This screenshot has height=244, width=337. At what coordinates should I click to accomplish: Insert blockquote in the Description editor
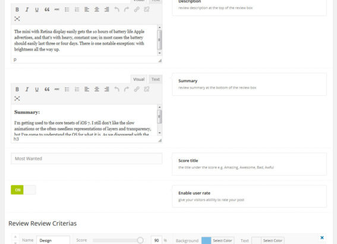(x=47, y=10)
